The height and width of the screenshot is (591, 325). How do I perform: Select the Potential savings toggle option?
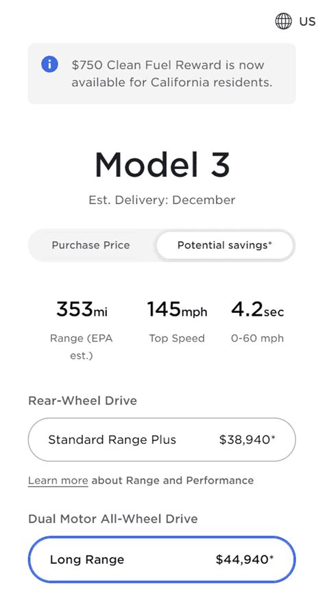tap(225, 245)
